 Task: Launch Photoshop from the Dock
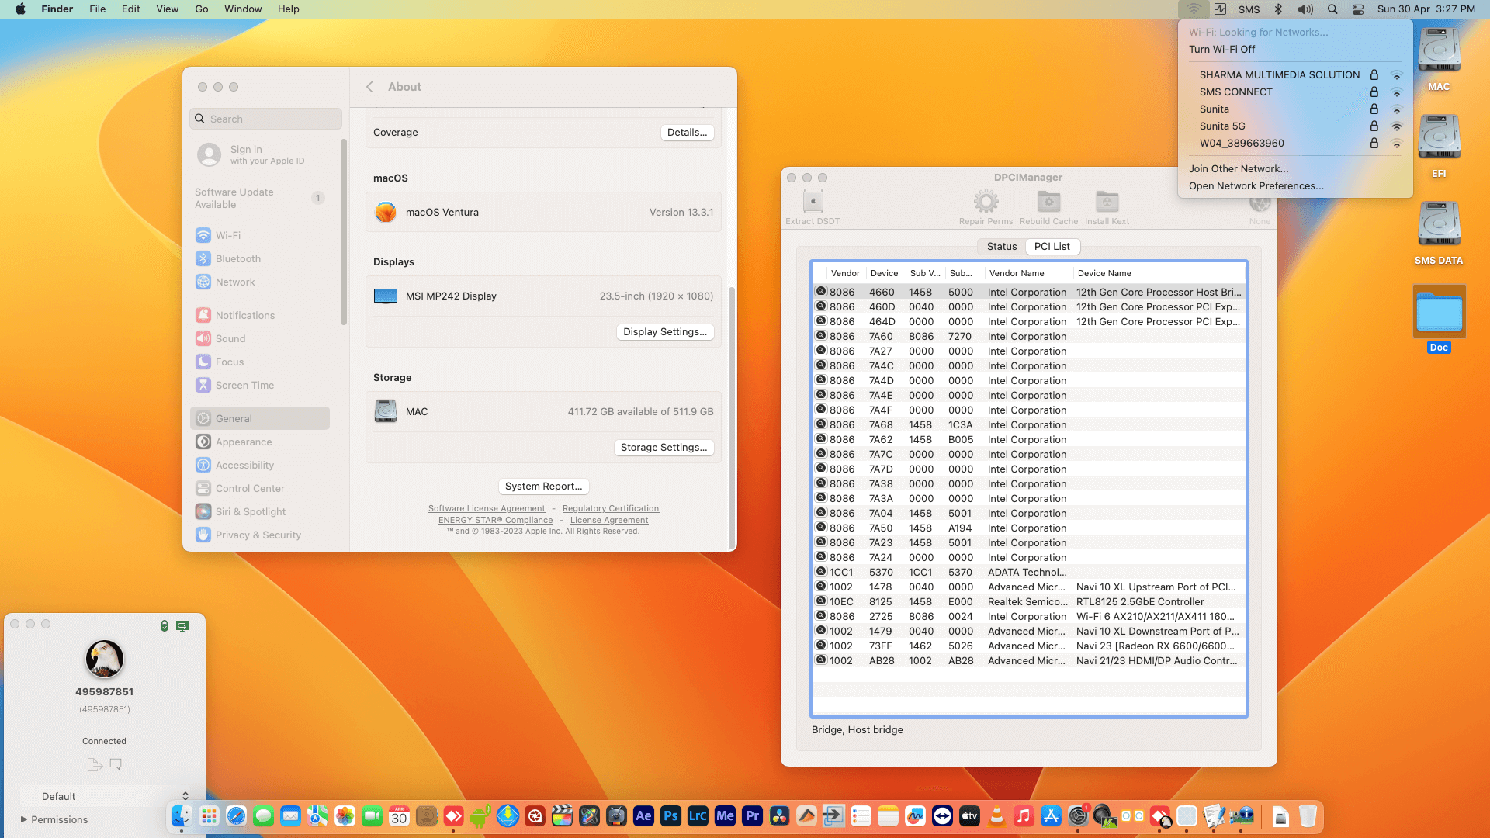671,816
